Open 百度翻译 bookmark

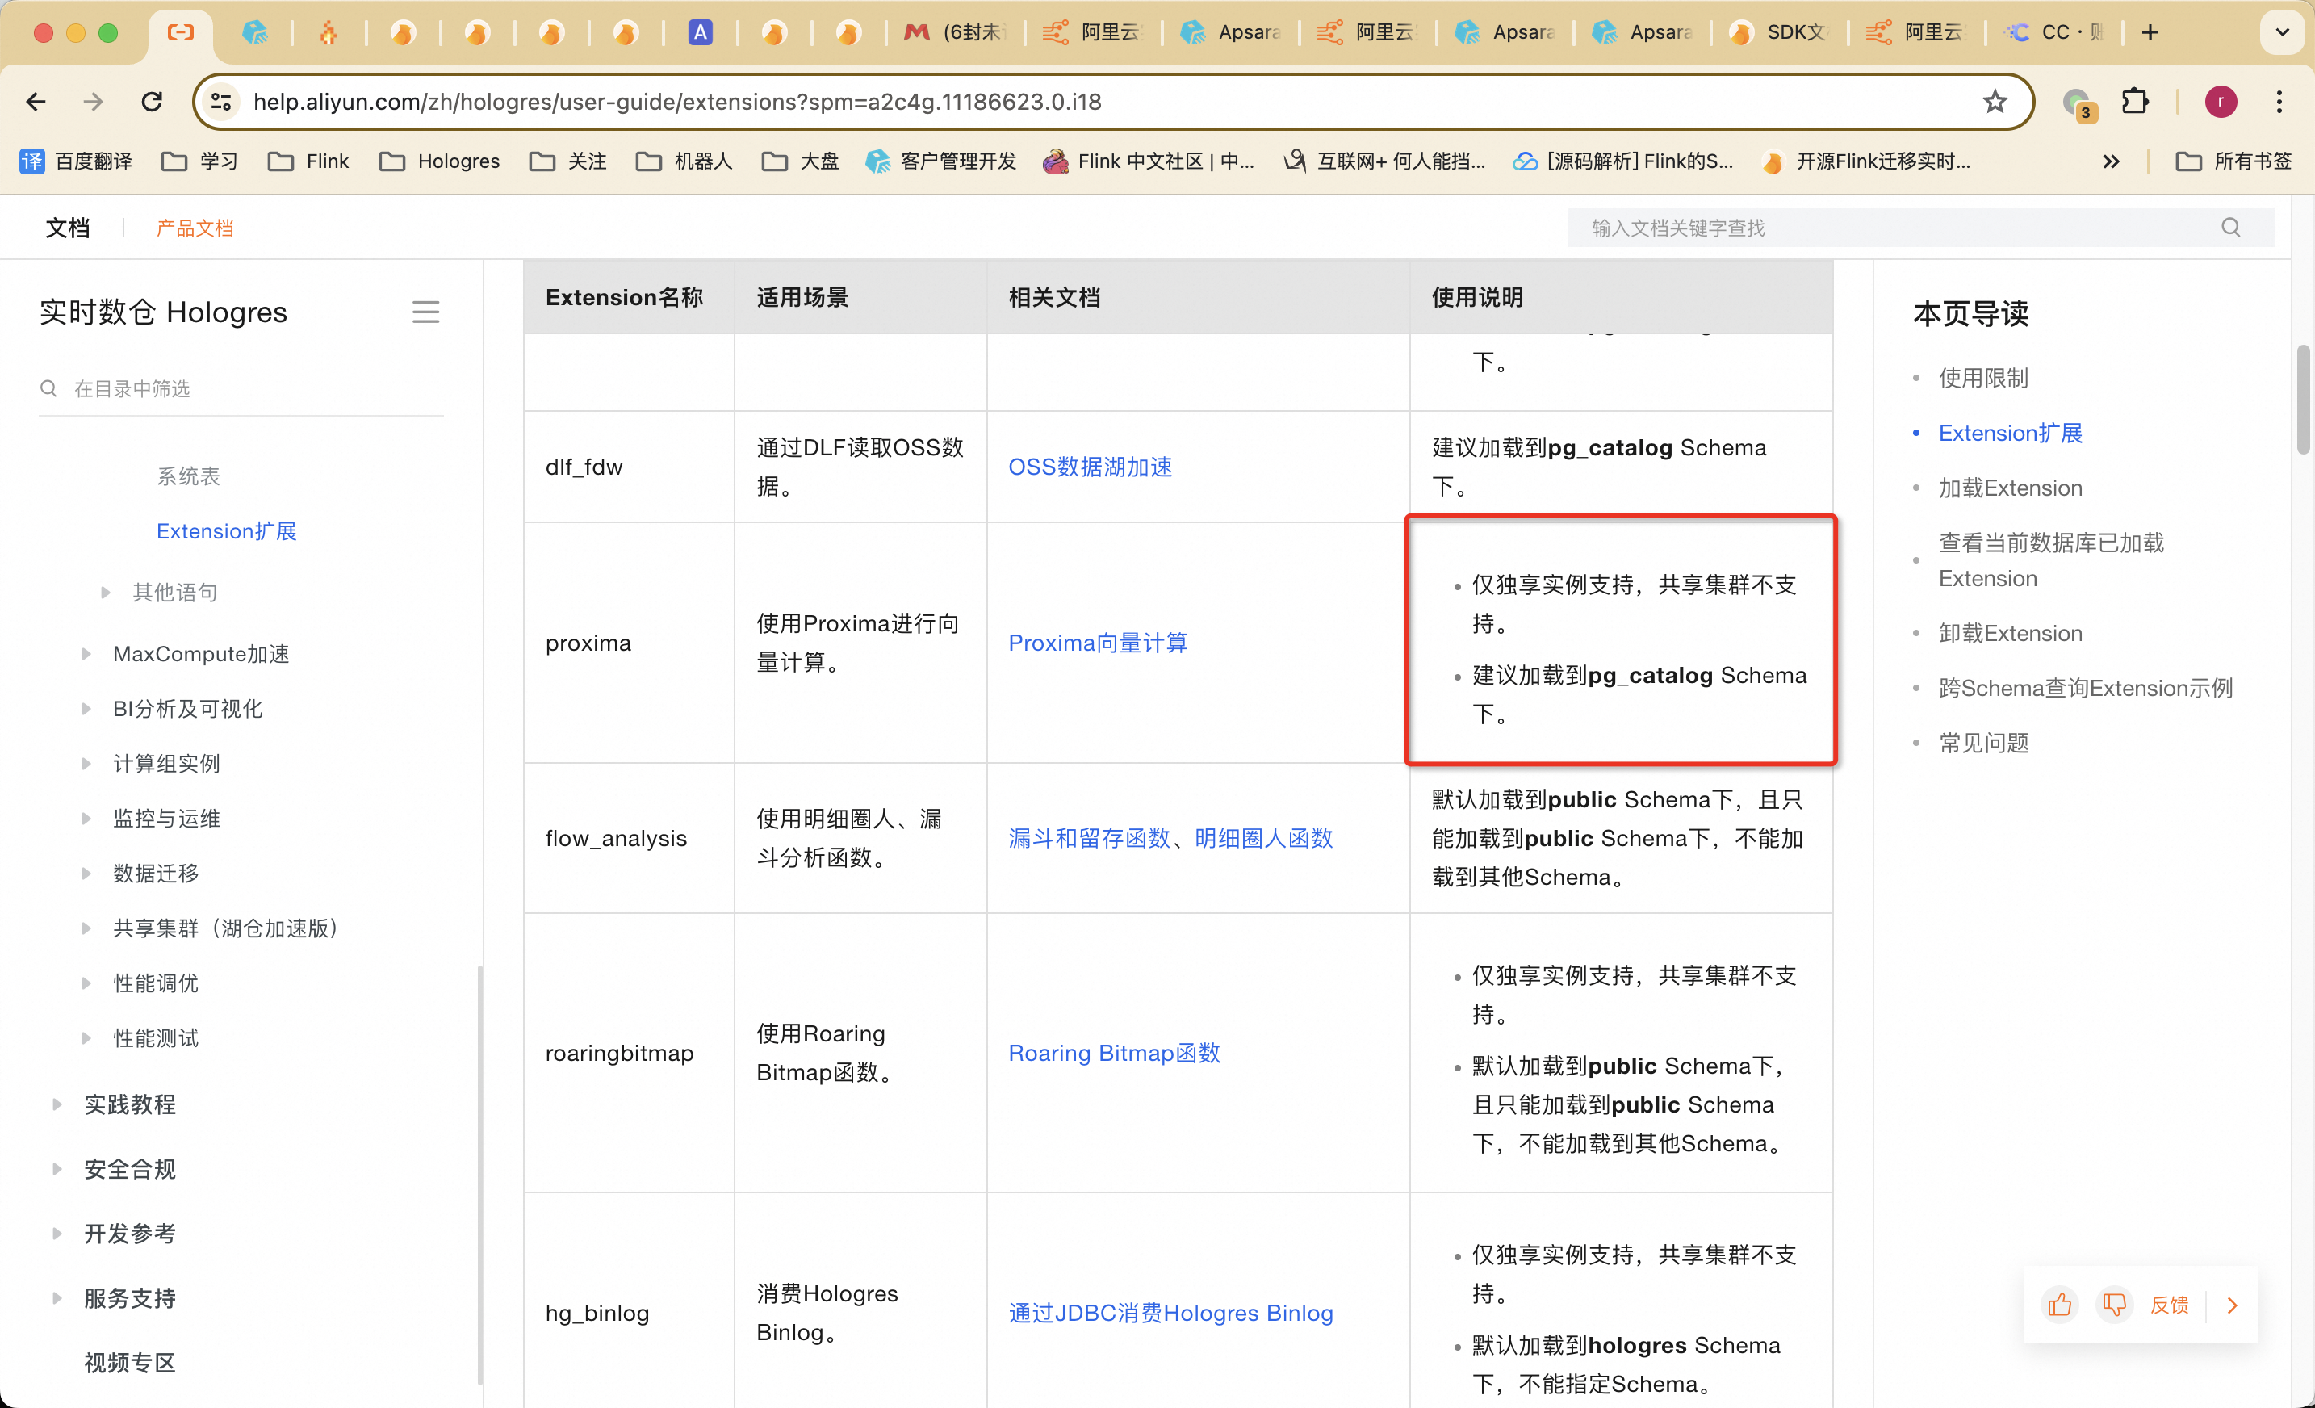[77, 161]
